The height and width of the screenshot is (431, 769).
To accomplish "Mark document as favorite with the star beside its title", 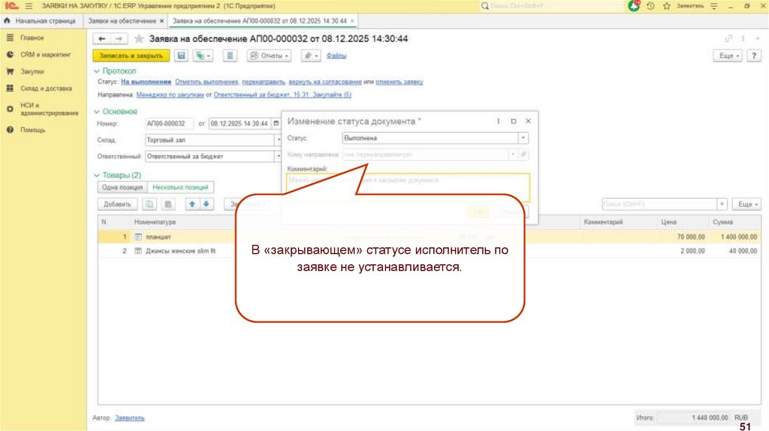I will pos(137,38).
